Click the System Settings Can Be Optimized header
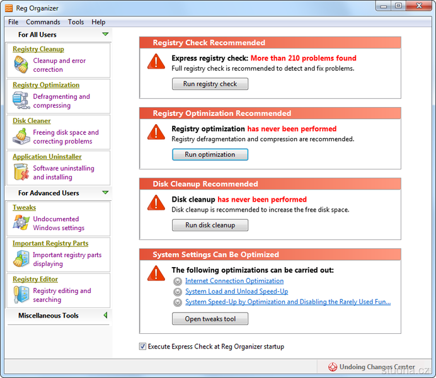This screenshot has width=436, height=378. click(270, 255)
